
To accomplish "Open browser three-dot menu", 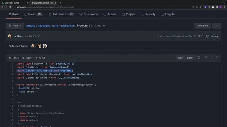I will [x=225, y=7].
